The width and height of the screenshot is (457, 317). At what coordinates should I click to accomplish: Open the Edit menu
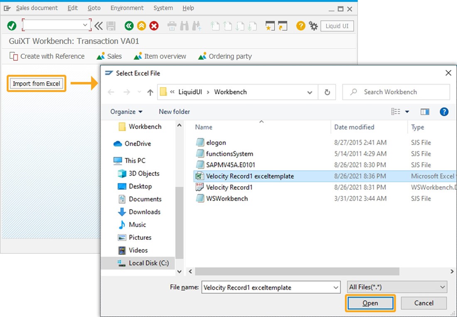[73, 8]
